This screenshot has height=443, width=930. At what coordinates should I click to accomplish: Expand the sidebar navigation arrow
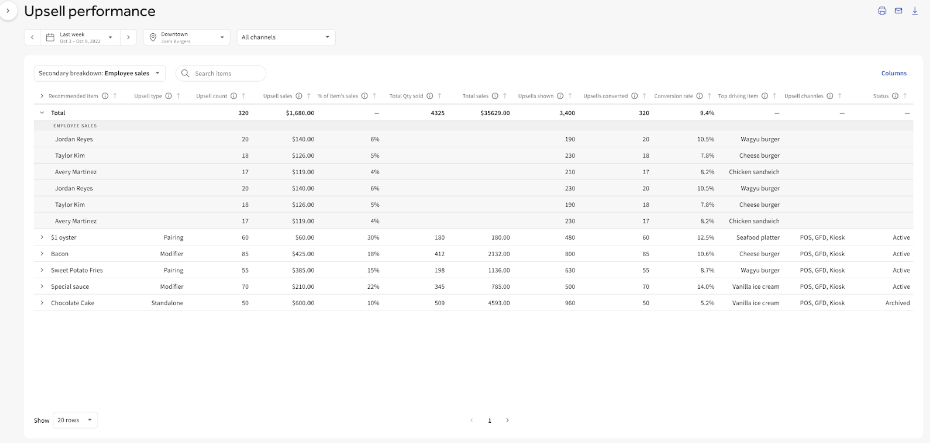pyautogui.click(x=8, y=11)
